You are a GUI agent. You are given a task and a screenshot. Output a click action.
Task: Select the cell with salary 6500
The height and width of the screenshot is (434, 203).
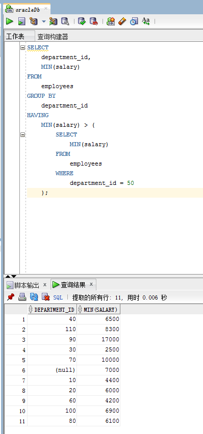(98, 319)
